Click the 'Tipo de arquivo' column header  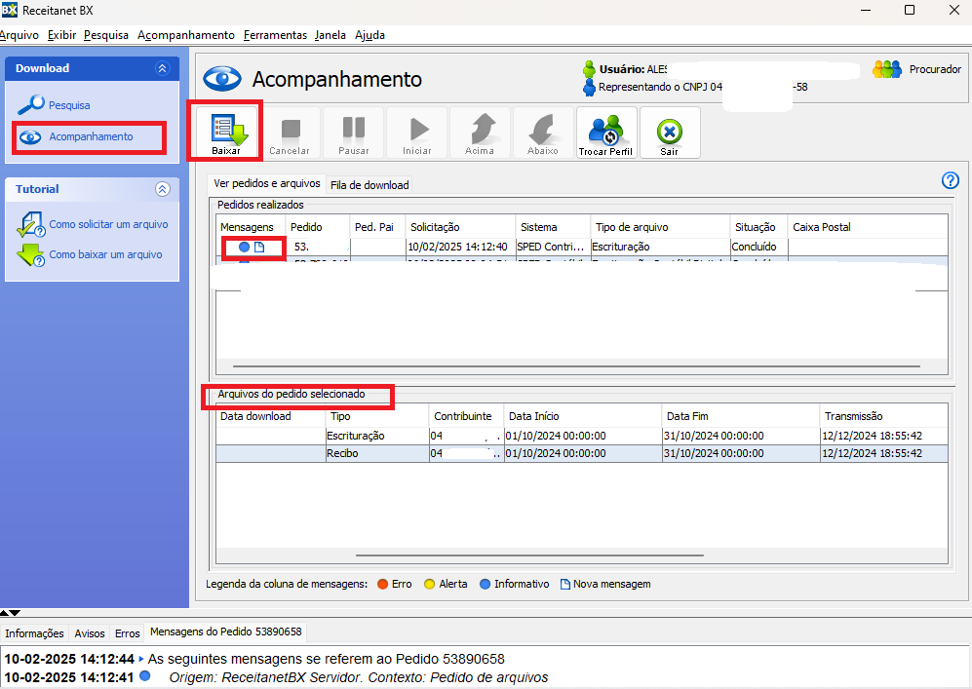pyautogui.click(x=660, y=227)
